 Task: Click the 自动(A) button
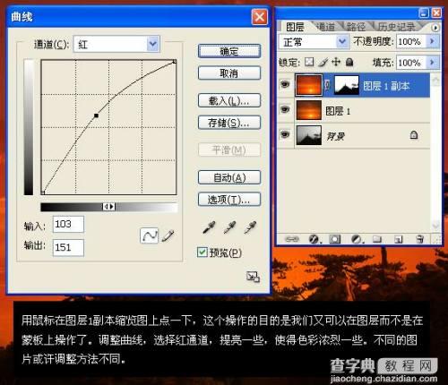[229, 177]
